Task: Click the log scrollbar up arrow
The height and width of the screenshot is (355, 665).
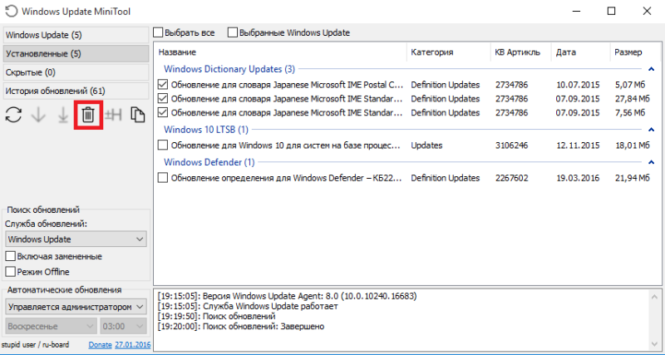Action: pos(654,296)
